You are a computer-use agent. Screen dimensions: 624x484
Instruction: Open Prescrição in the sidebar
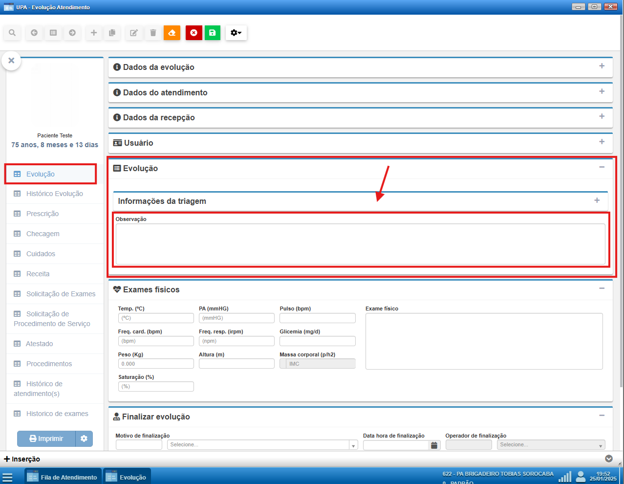(43, 214)
